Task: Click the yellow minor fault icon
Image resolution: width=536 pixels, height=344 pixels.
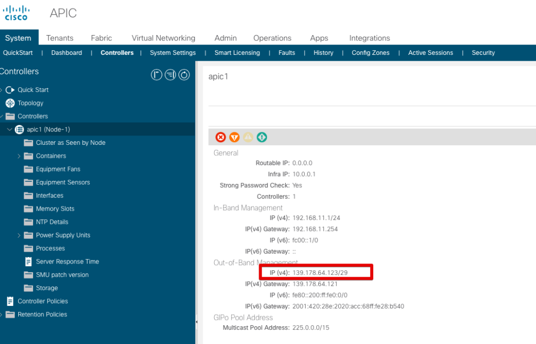Action: (x=248, y=137)
